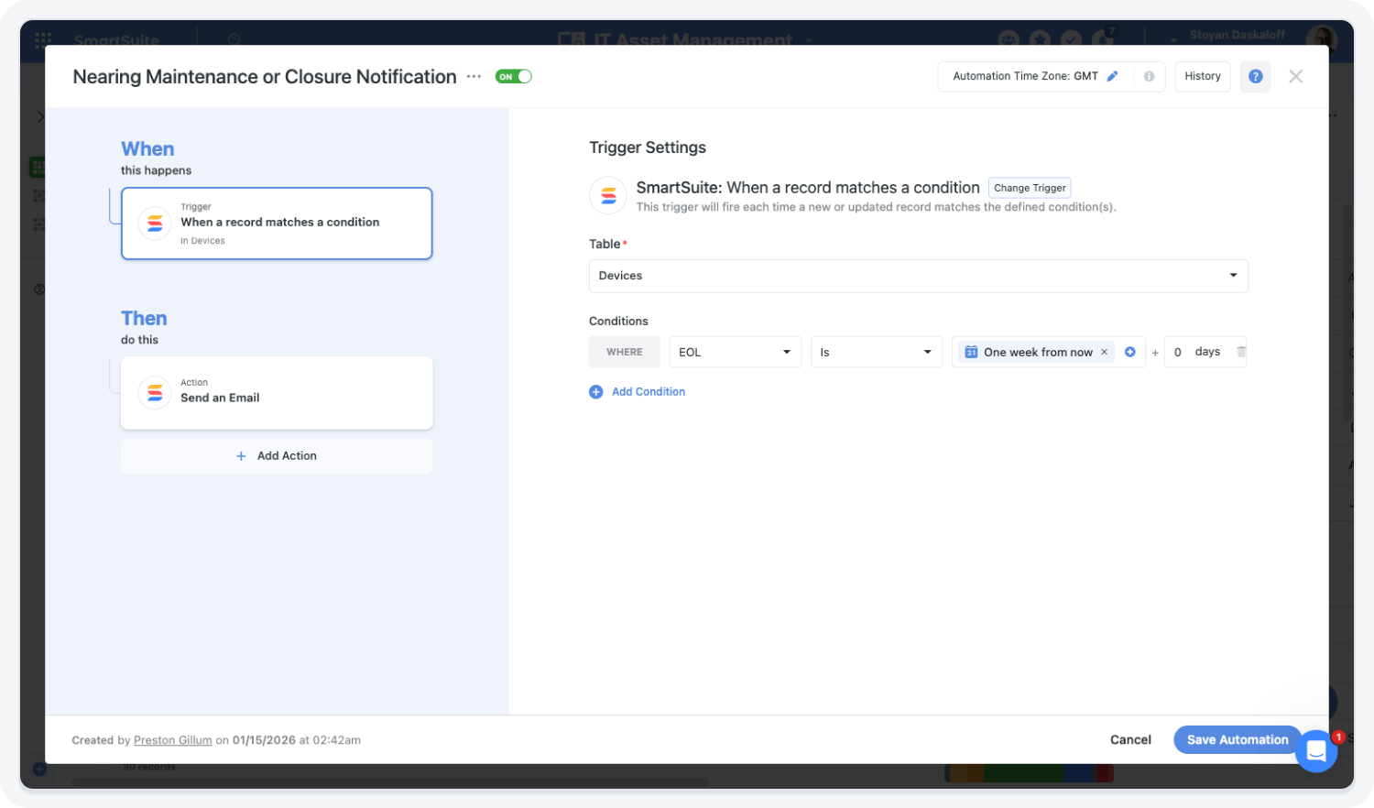Open the blue help question mark

(1255, 76)
